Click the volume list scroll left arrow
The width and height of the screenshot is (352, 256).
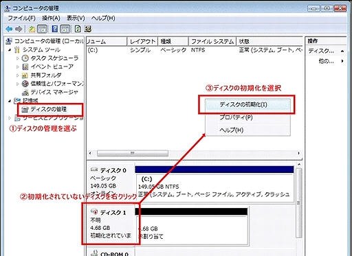click(90, 153)
